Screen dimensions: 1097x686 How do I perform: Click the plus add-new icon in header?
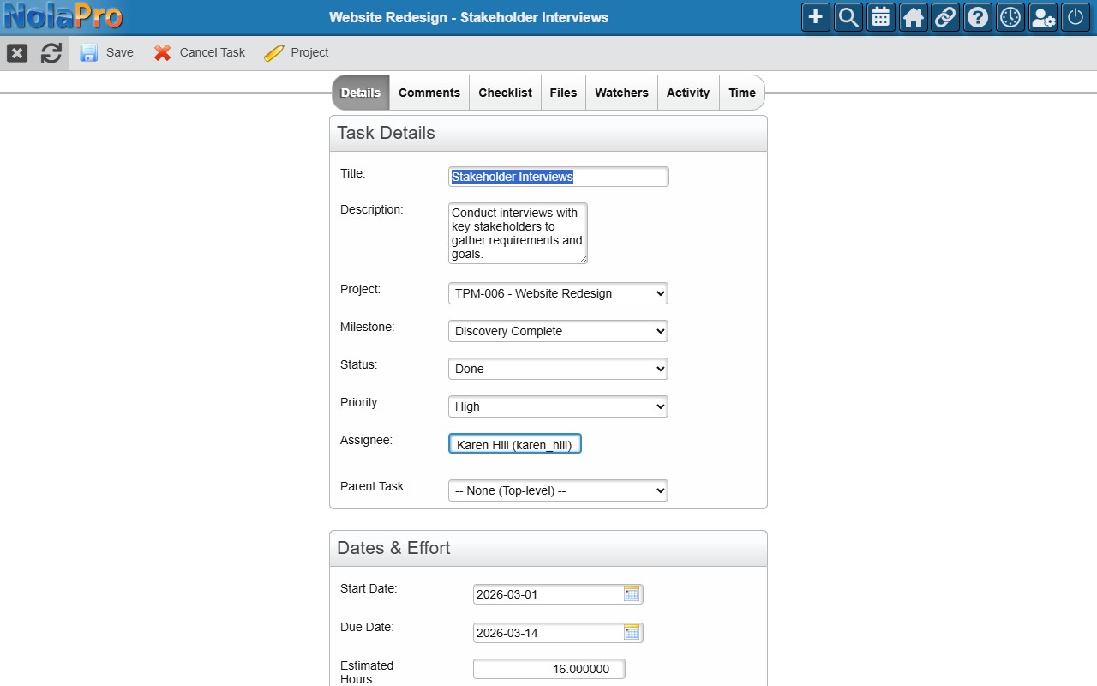(816, 17)
